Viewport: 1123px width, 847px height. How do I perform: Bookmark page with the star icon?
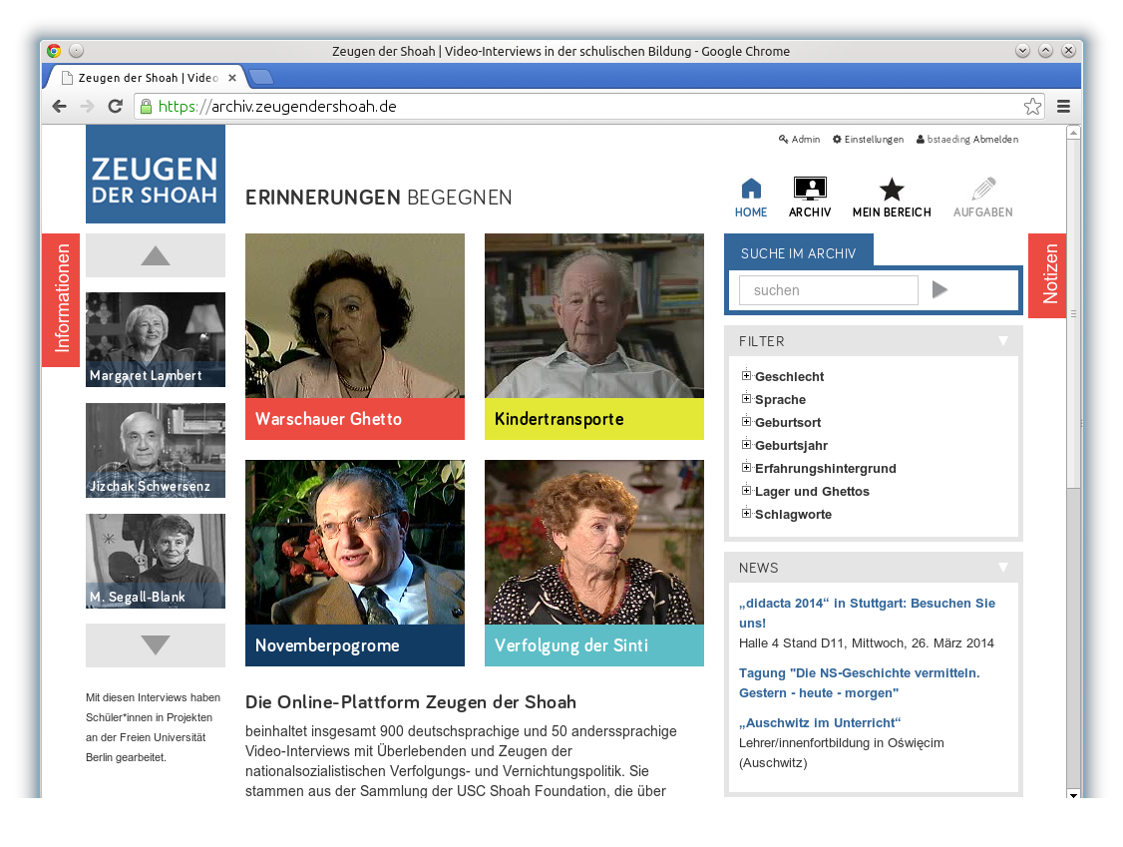(1032, 106)
